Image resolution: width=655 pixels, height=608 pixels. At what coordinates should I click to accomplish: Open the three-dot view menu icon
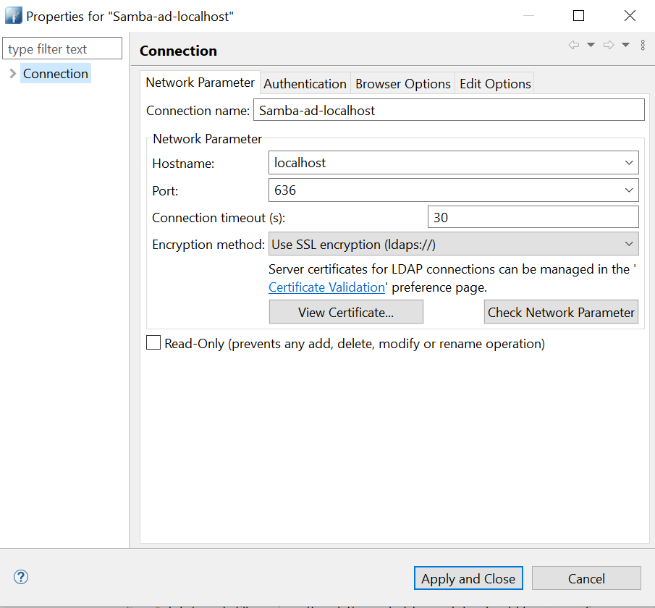tap(643, 45)
